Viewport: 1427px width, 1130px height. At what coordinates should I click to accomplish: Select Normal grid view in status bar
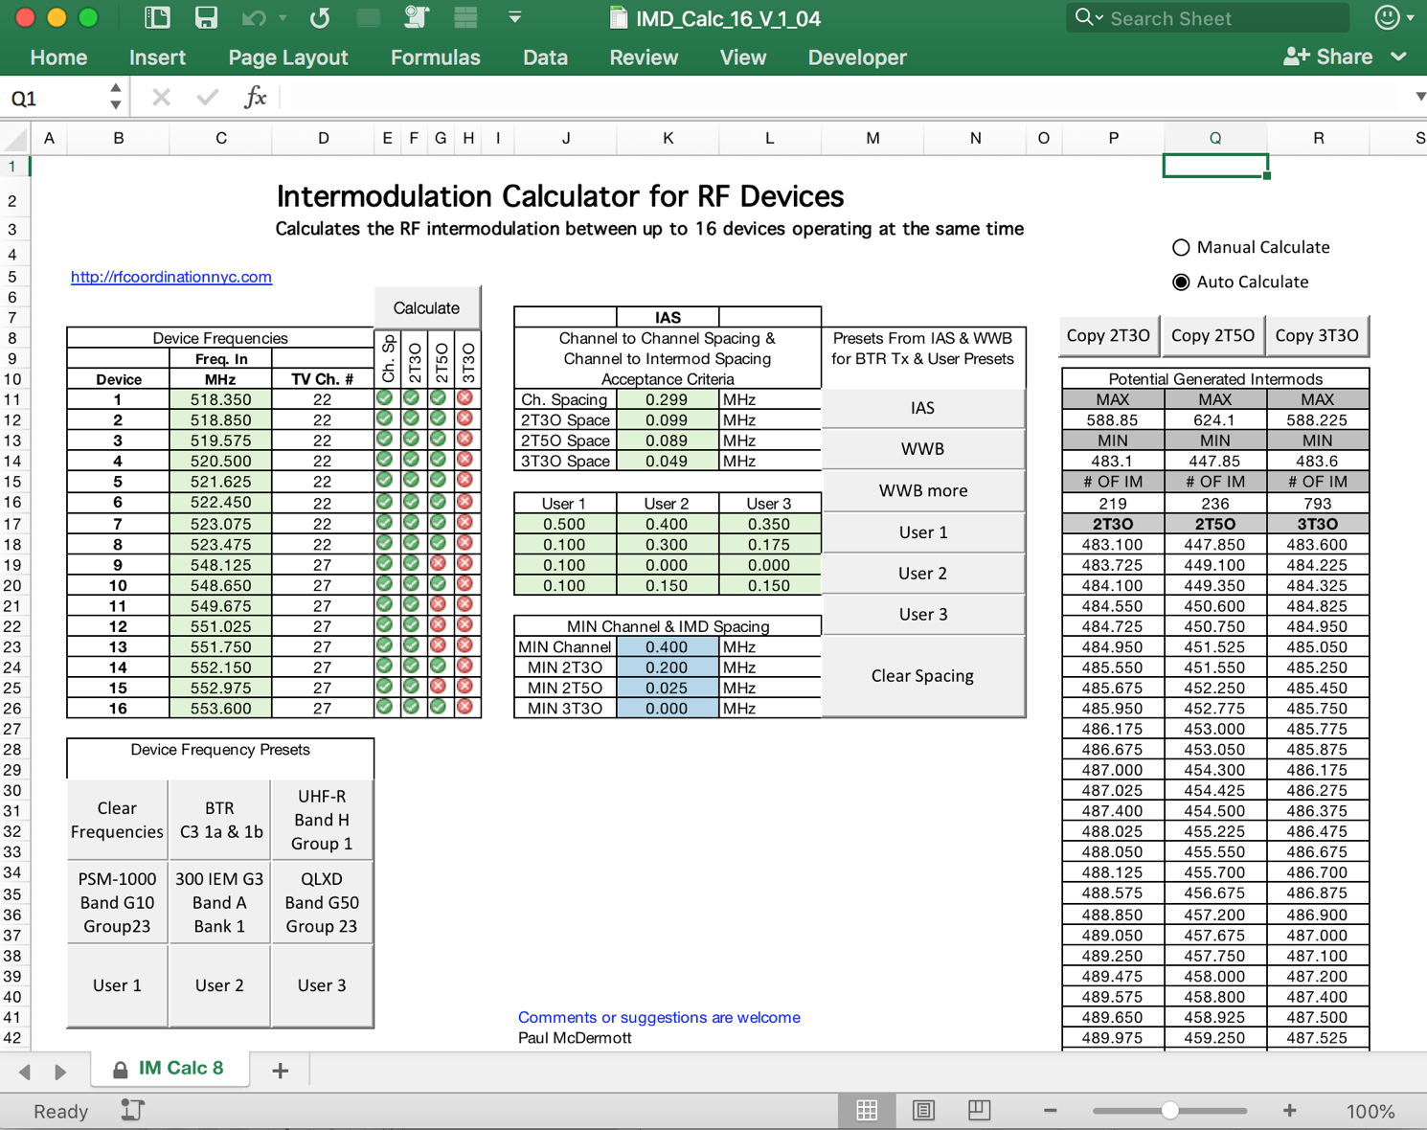867,1110
